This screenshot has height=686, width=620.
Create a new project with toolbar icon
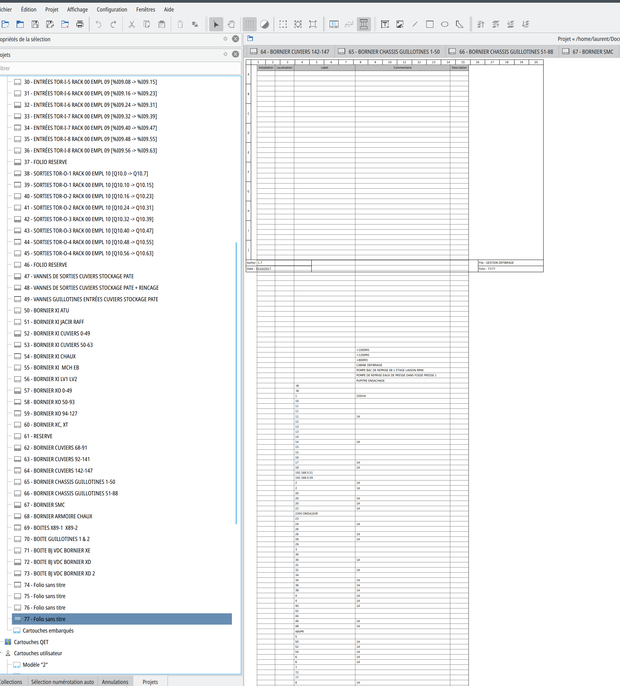(5, 24)
